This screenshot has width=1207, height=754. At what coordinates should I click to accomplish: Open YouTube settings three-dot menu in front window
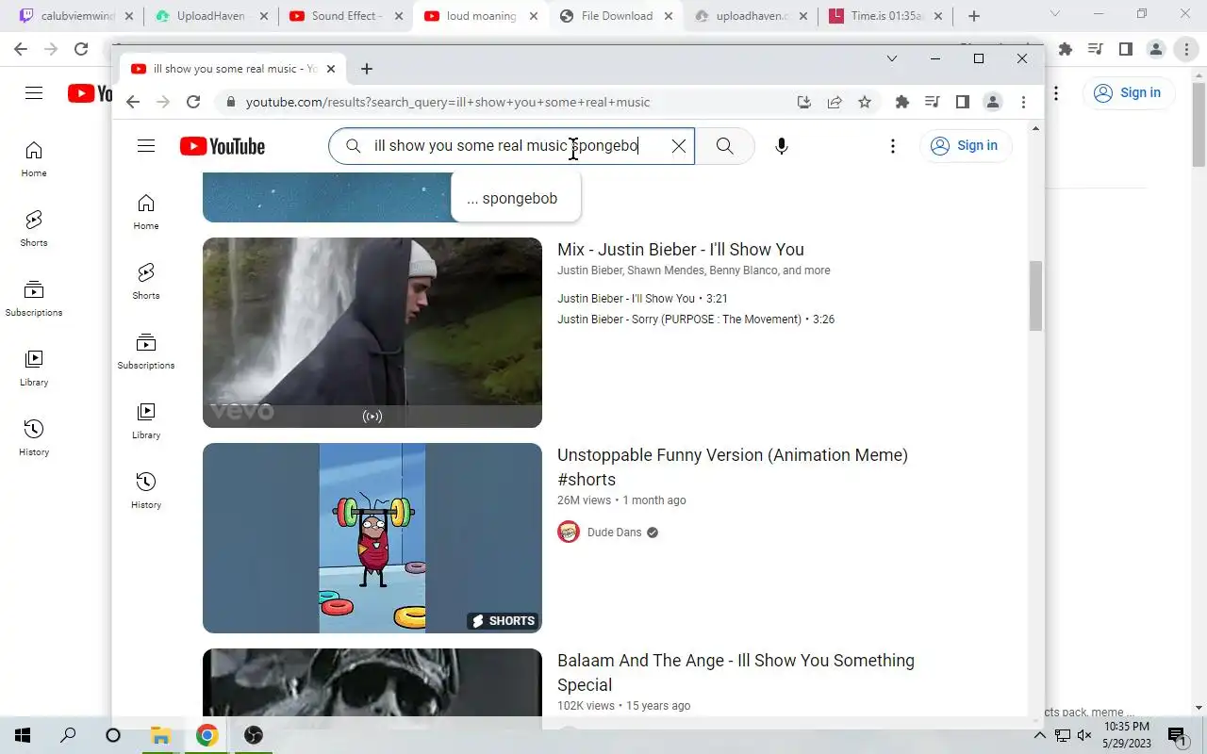click(892, 146)
